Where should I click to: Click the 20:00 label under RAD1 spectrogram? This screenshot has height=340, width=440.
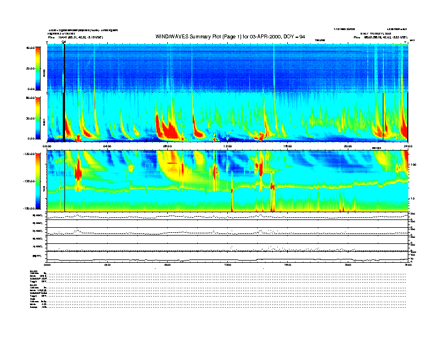pos(348,146)
